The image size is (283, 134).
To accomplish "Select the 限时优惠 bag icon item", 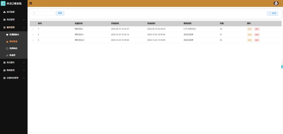I will pyautogui.click(x=14, y=41).
